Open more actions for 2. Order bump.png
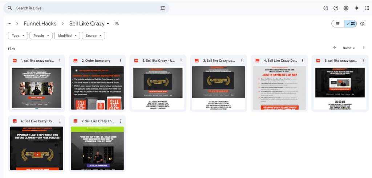The image size is (372, 178). pyautogui.click(x=121, y=61)
